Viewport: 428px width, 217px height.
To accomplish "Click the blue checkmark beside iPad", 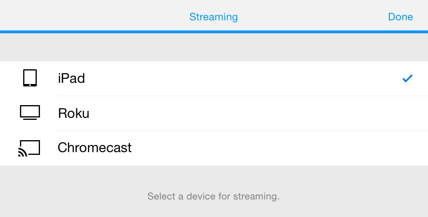I will pyautogui.click(x=407, y=78).
